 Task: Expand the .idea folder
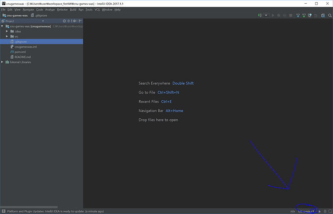point(7,31)
